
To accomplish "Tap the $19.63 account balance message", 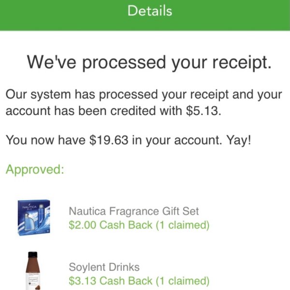I will coord(129,140).
